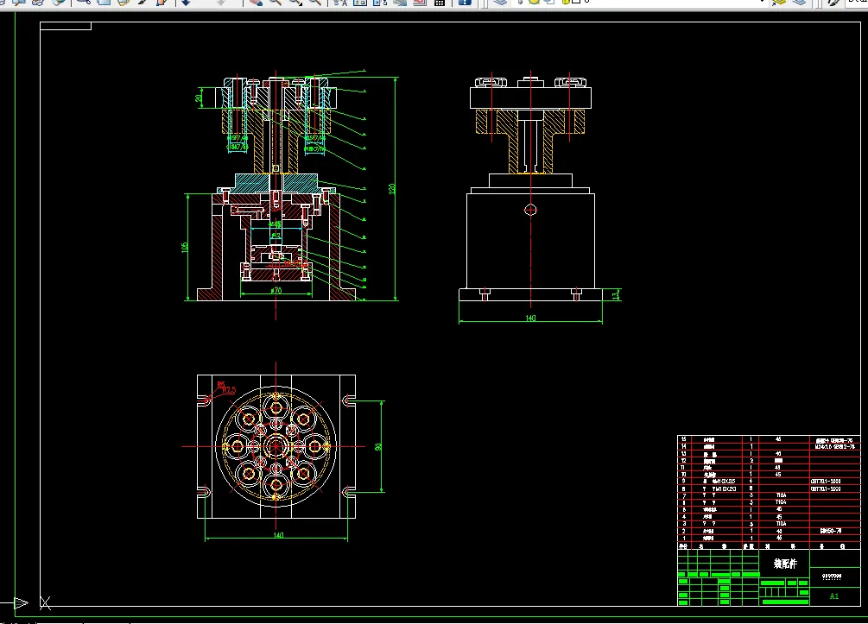Click the GBT70.1 standard cell in parts row 9
This screenshot has width=868, height=624.
coord(826,482)
